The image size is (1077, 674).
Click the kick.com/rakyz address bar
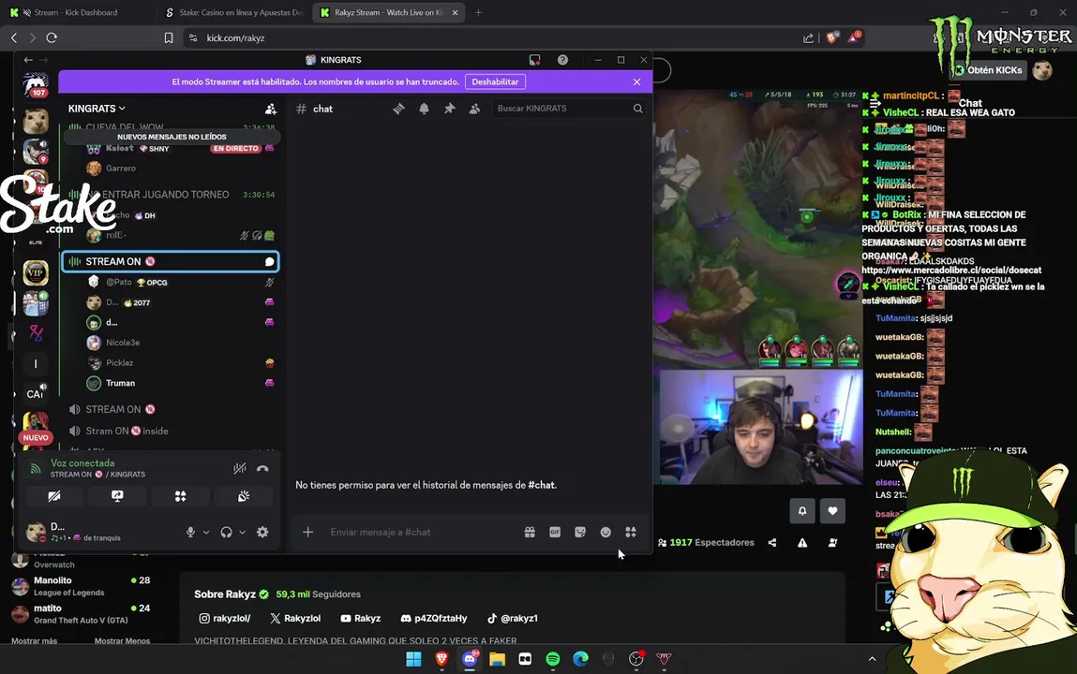(235, 37)
